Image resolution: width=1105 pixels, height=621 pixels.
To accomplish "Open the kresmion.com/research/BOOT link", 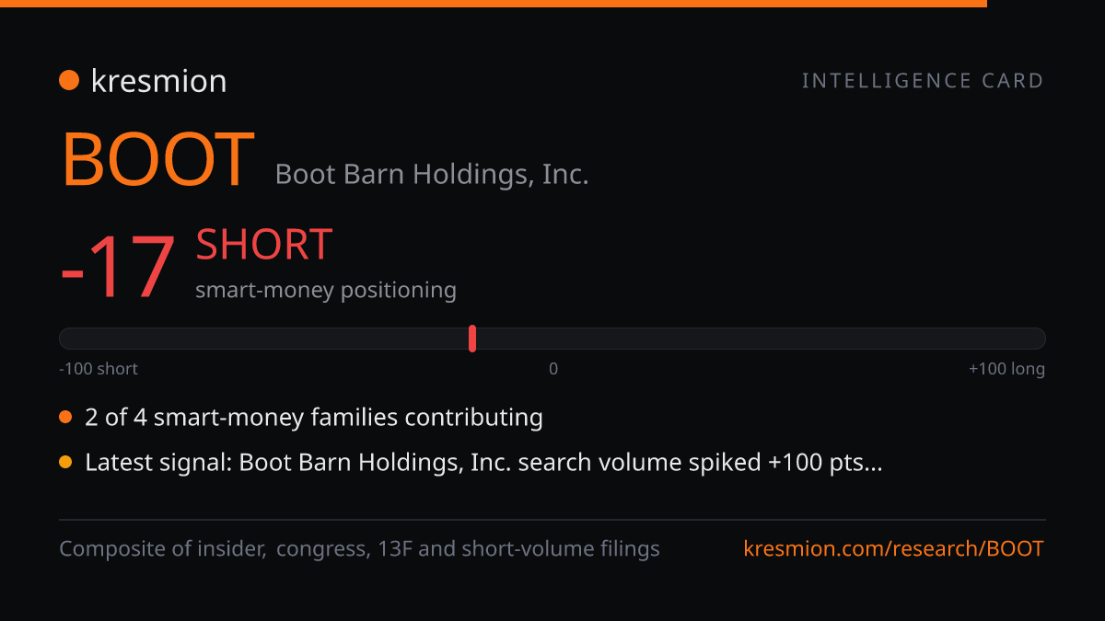I will pyautogui.click(x=893, y=549).
